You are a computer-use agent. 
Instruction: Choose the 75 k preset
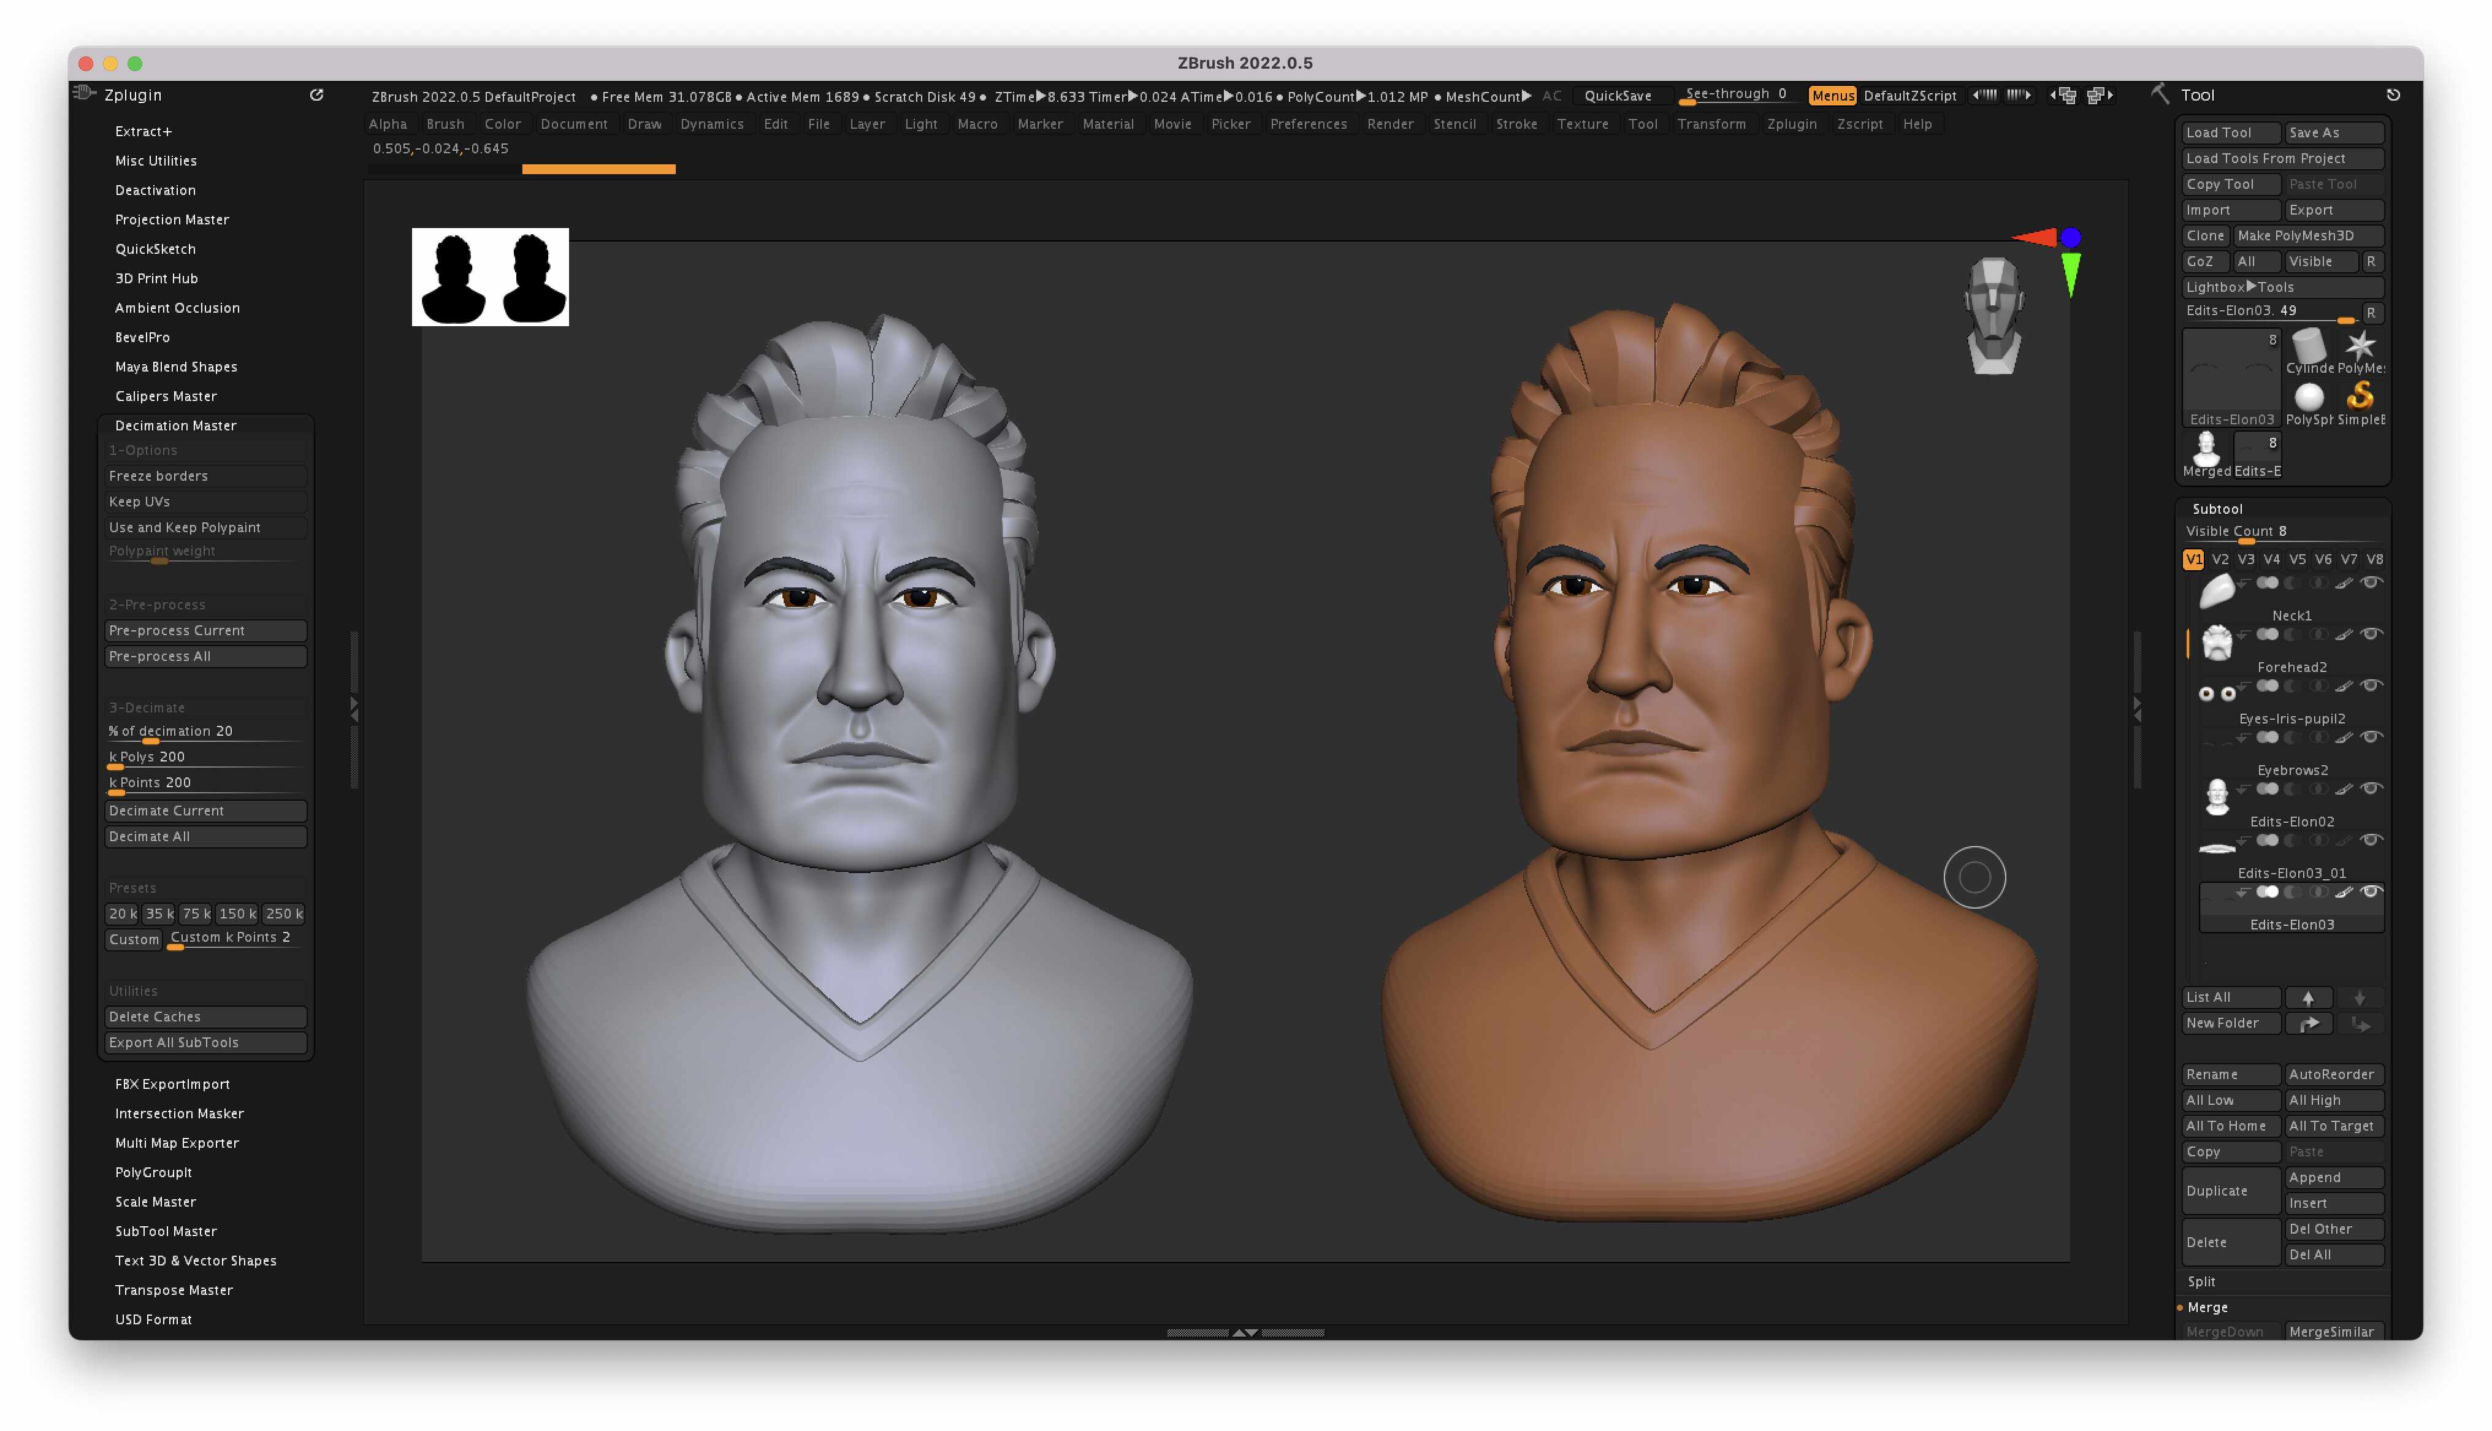(x=196, y=914)
